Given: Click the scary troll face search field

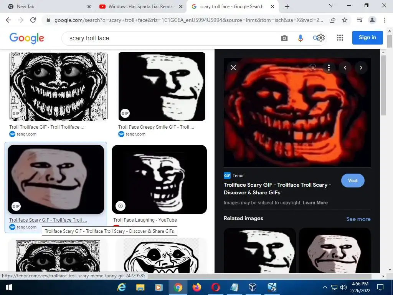Looking at the screenshot, I should point(173,38).
